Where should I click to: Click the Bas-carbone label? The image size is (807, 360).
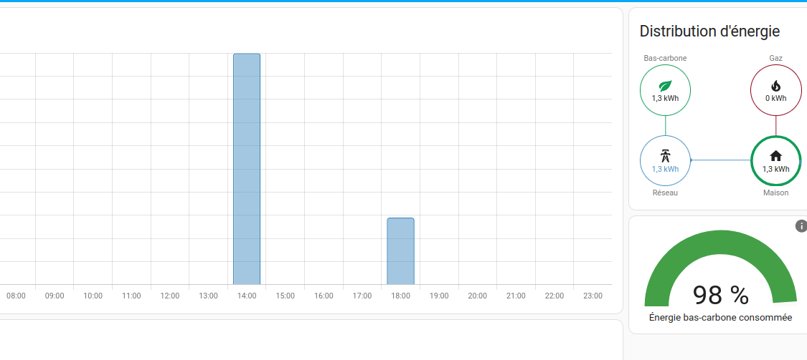point(665,59)
